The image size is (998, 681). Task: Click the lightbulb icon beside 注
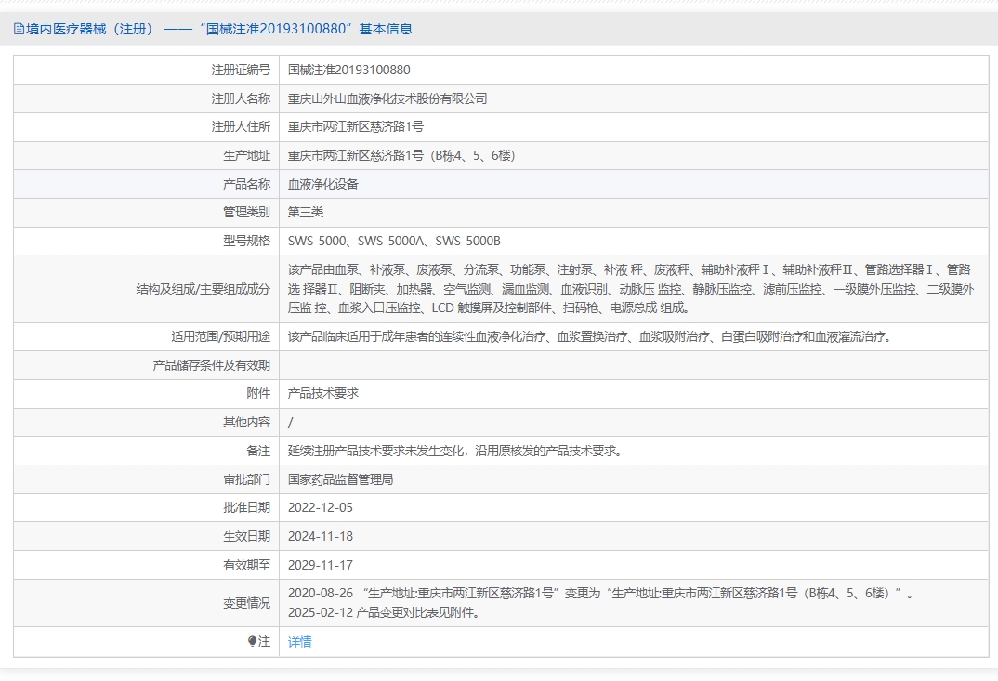[x=252, y=641]
